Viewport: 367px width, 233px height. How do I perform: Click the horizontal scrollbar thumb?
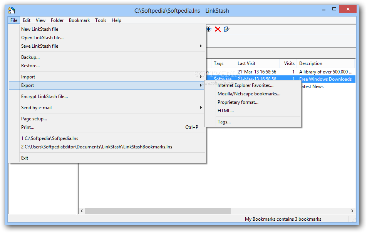tap(158, 211)
